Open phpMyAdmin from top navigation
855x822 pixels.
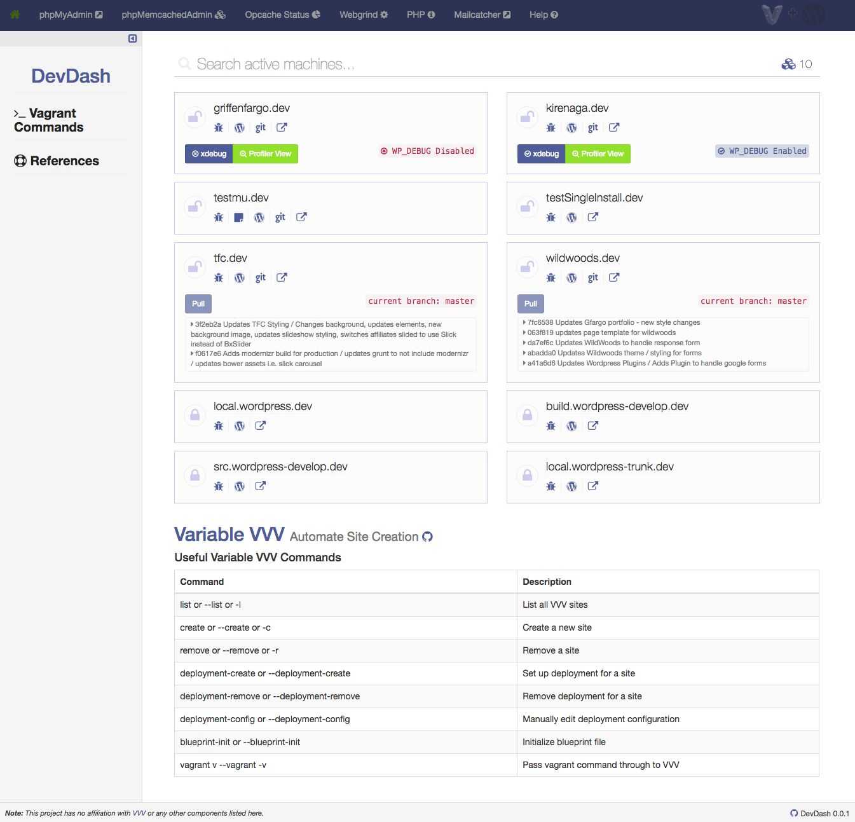pos(71,15)
